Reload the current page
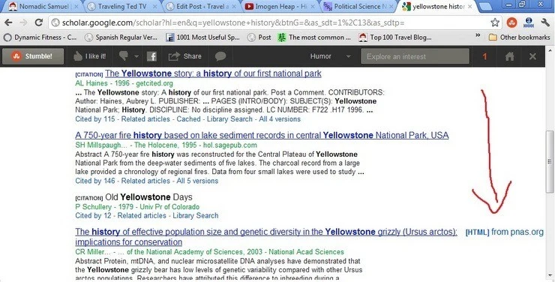Viewport: 555px width, 282px height. (38, 22)
